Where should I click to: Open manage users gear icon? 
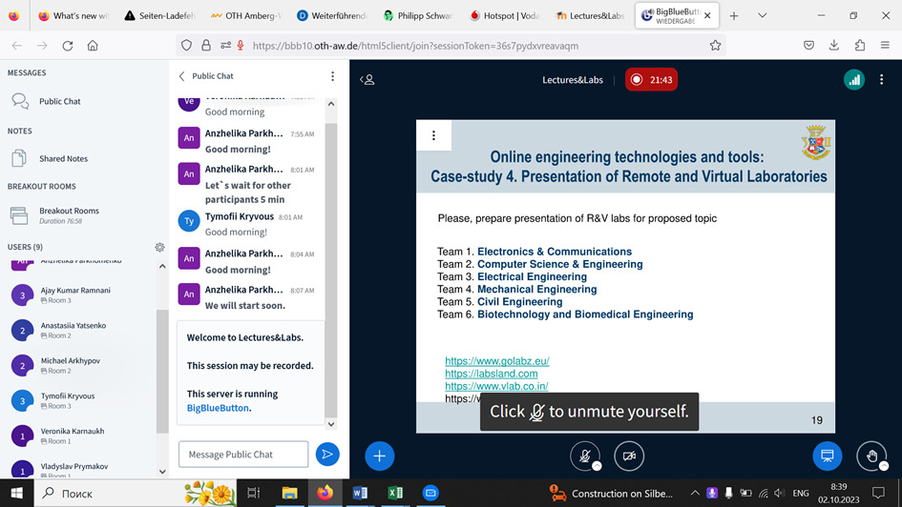(159, 247)
